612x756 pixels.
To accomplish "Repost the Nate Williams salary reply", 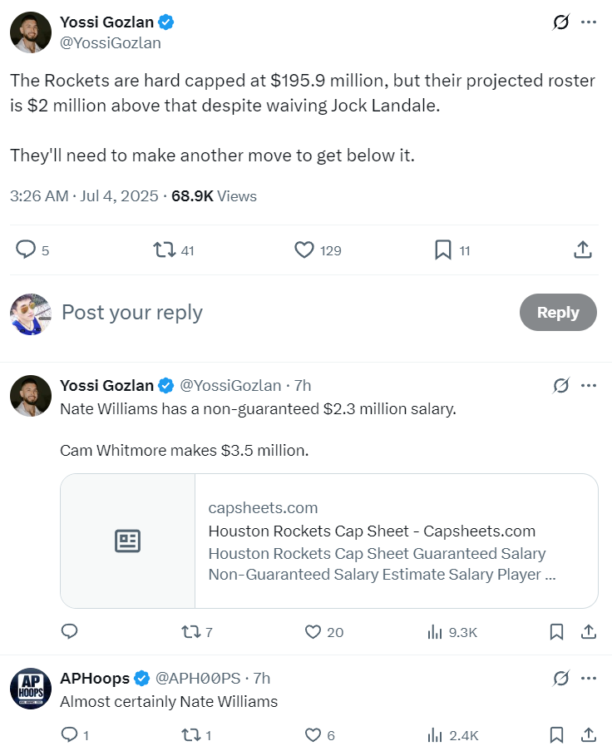I will click(x=190, y=632).
